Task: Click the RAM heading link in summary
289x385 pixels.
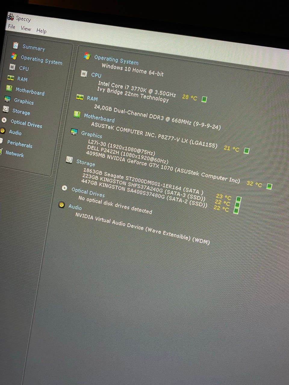Action: click(92, 98)
